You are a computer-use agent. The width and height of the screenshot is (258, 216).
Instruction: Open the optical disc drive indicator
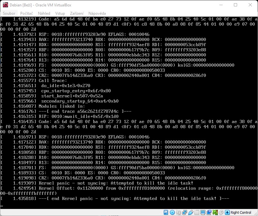click(172, 212)
